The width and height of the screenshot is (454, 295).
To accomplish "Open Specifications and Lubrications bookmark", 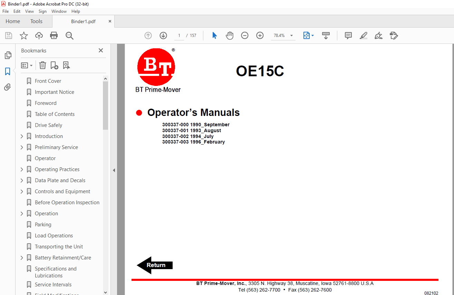I will click(56, 272).
